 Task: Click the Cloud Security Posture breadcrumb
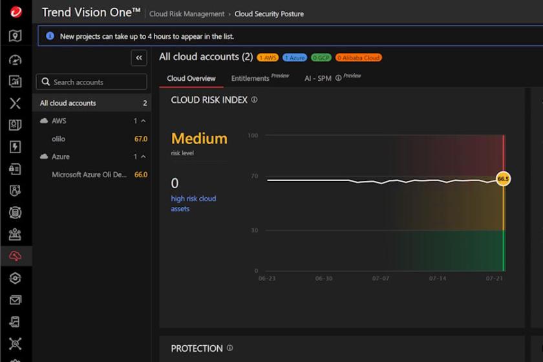point(269,14)
